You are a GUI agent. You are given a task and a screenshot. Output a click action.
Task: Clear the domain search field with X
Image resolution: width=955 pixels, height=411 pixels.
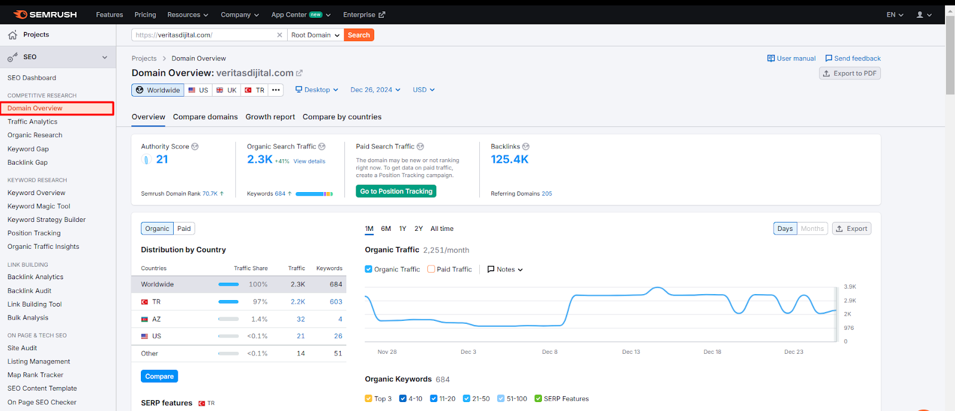tap(279, 35)
